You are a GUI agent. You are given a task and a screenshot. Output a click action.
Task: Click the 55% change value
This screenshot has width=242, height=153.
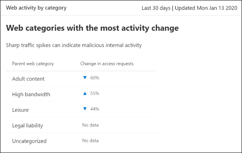click(x=94, y=93)
